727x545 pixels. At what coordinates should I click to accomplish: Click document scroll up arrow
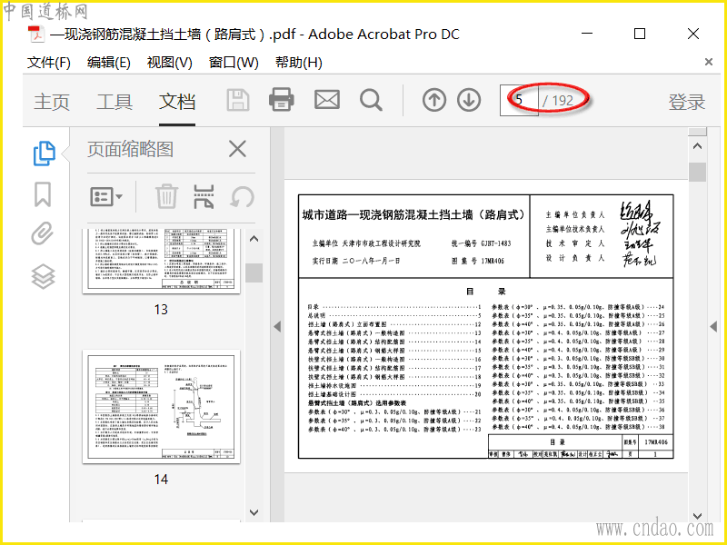697,146
